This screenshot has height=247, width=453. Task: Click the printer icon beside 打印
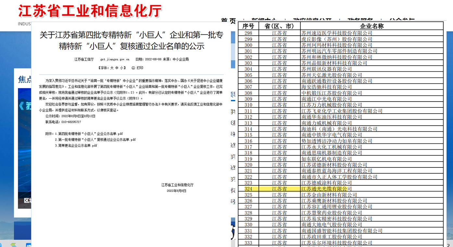pos(133,68)
